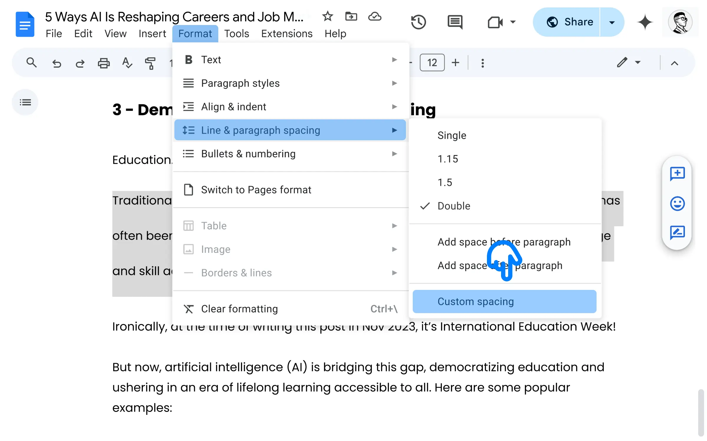Open editing mode pencil dropdown

pyautogui.click(x=629, y=62)
